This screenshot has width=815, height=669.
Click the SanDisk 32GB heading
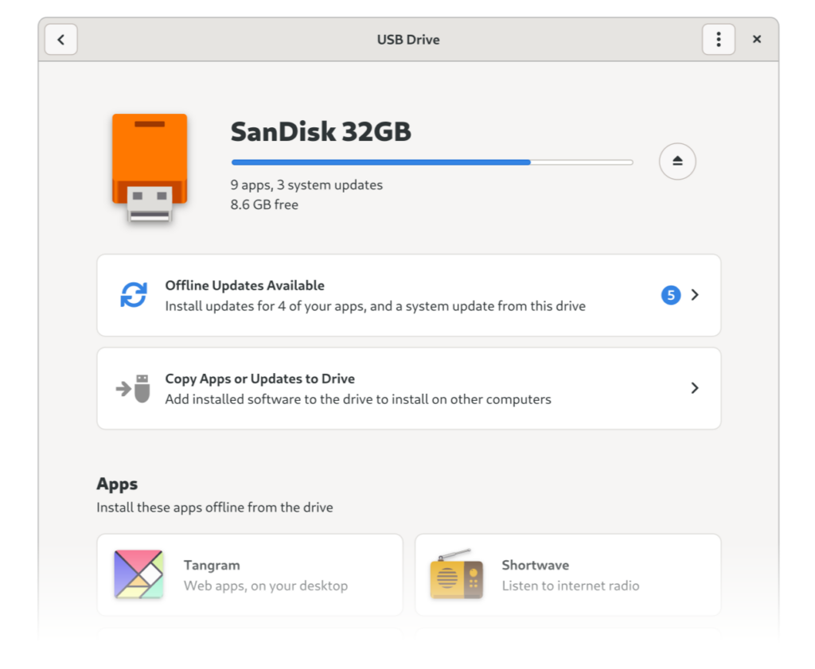pyautogui.click(x=321, y=131)
